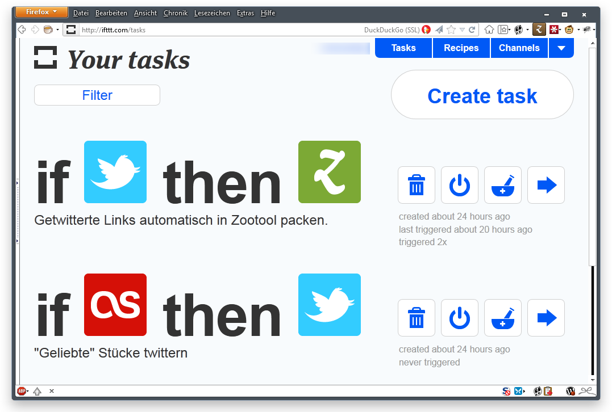The height and width of the screenshot is (412, 612).
Task: Open the Adblock Plus status bar icon
Action: coord(22,391)
